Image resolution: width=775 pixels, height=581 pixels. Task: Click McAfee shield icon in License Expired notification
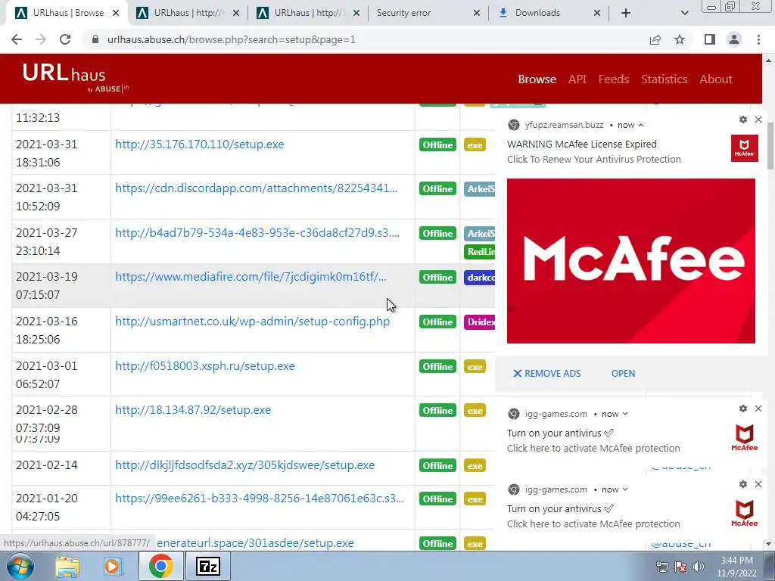coord(745,148)
